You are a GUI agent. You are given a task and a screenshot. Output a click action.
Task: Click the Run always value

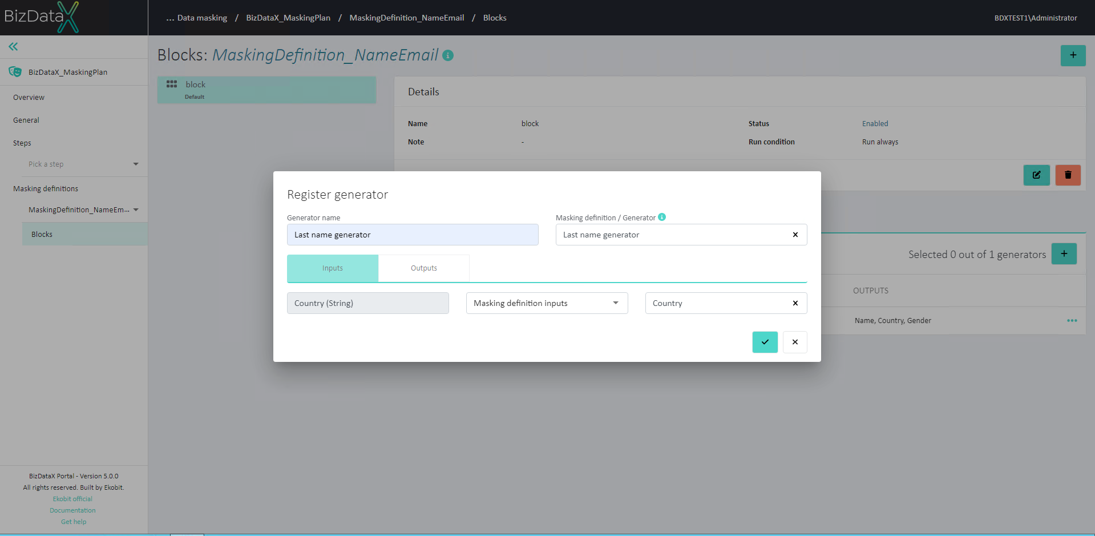pos(880,142)
